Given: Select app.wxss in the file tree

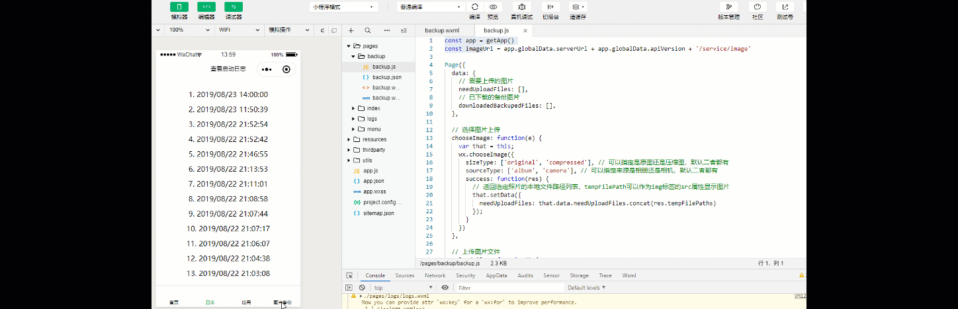Looking at the screenshot, I should coord(380,191).
